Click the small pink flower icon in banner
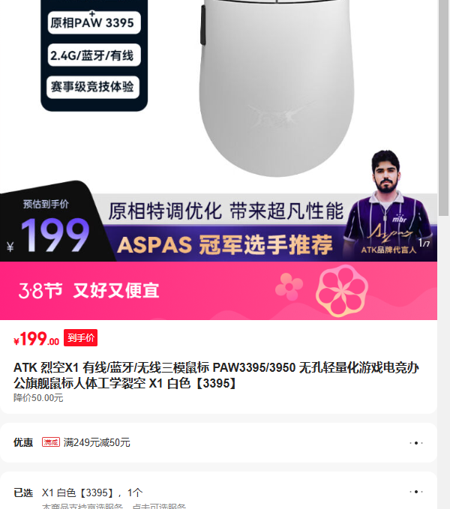Viewport: 450px width, 509px height. [289, 286]
